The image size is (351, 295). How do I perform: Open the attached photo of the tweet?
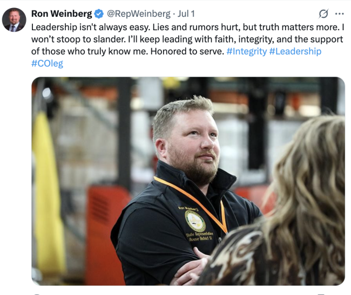[188, 181]
